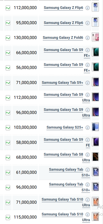Click info icon for Galaxy Tab S8 Ultra

click(88, 155)
